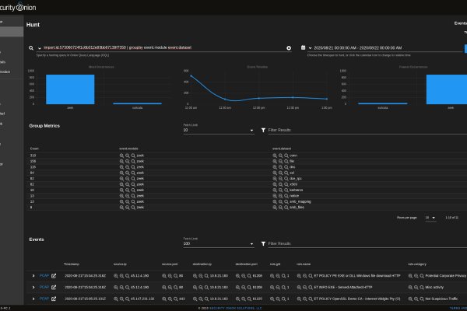The width and height of the screenshot is (467, 311).
Task: Click the filter funnel icon in Events section
Action: (261, 243)
